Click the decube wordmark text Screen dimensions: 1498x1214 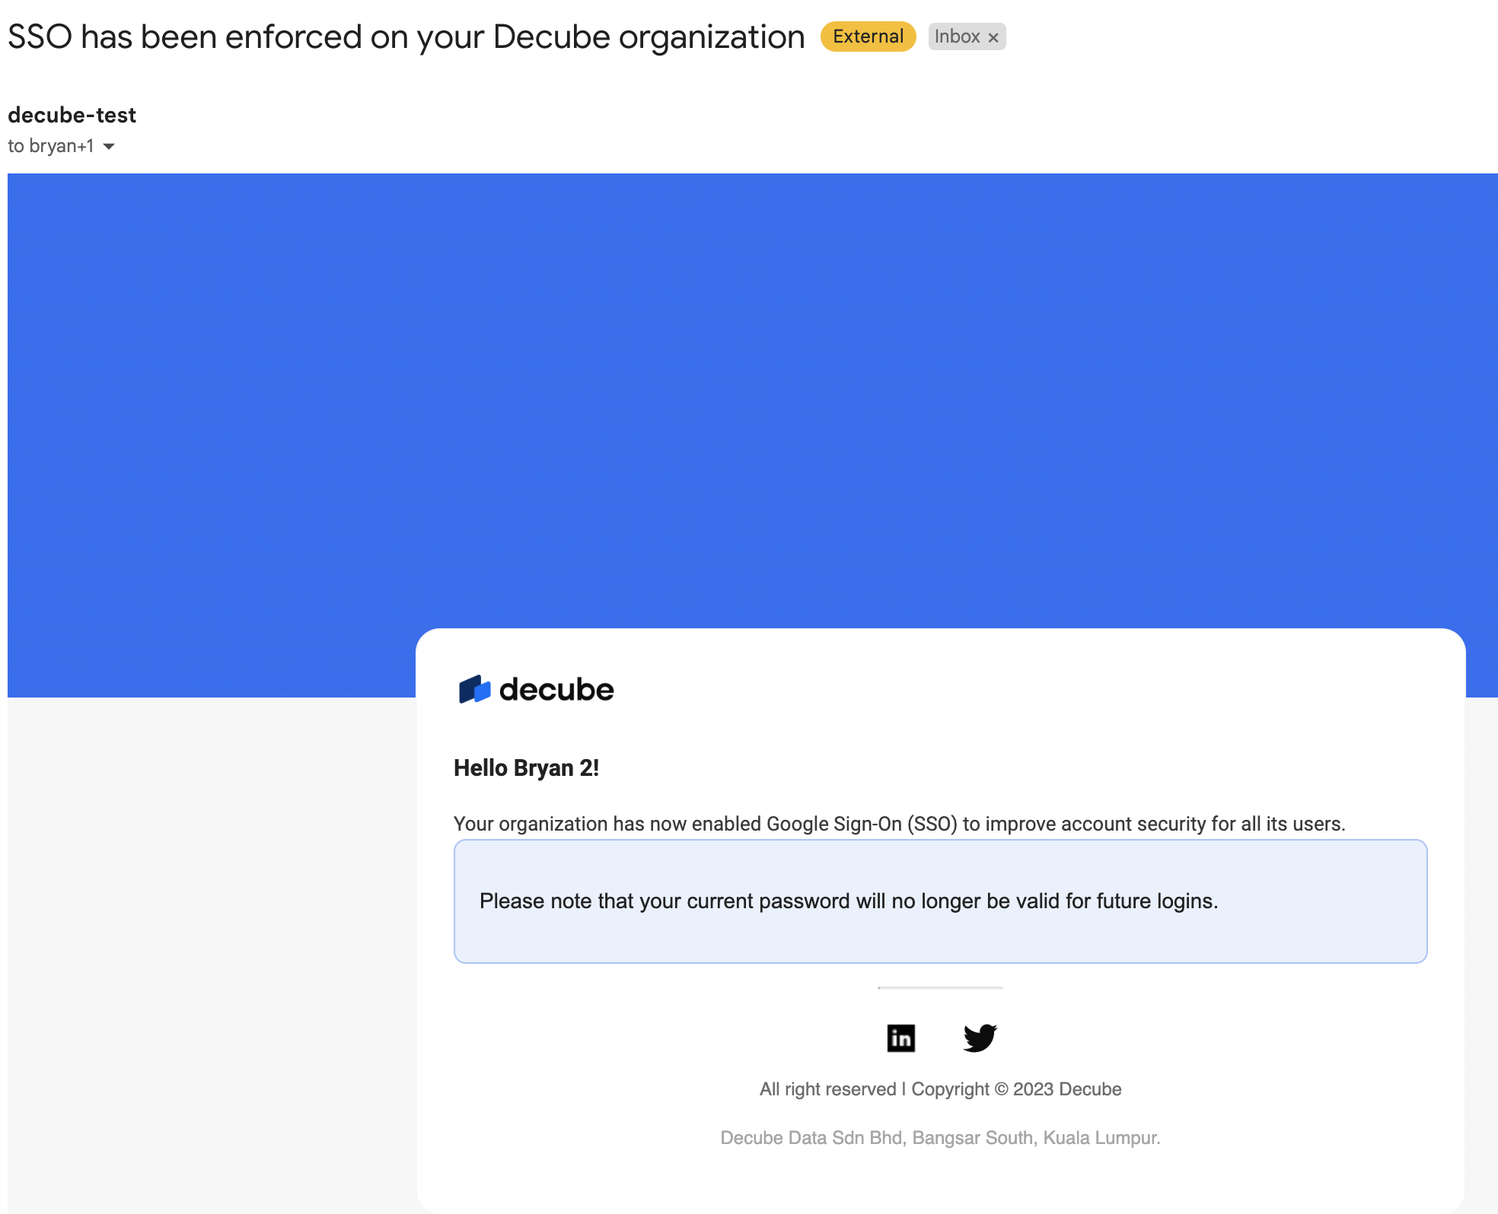tap(556, 690)
